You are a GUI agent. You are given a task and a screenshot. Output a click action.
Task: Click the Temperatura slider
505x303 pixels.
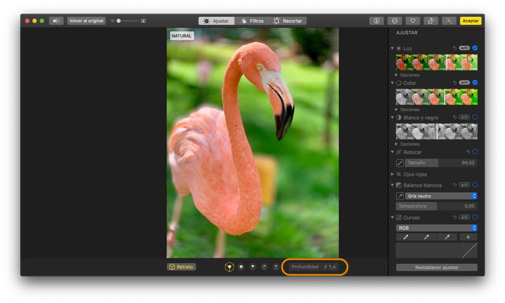point(436,206)
